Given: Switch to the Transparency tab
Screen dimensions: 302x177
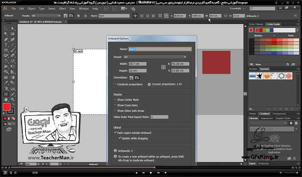Looking at the screenshot, I should coord(279,114).
